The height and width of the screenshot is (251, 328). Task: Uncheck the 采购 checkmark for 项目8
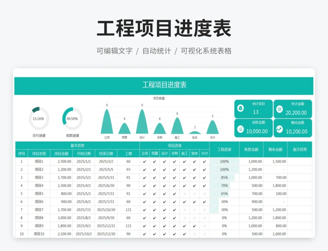(175, 218)
